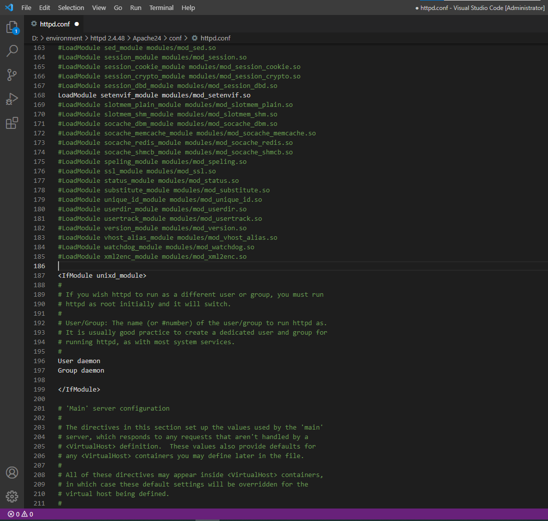Select the httpd.conf editor tab

(x=55, y=24)
